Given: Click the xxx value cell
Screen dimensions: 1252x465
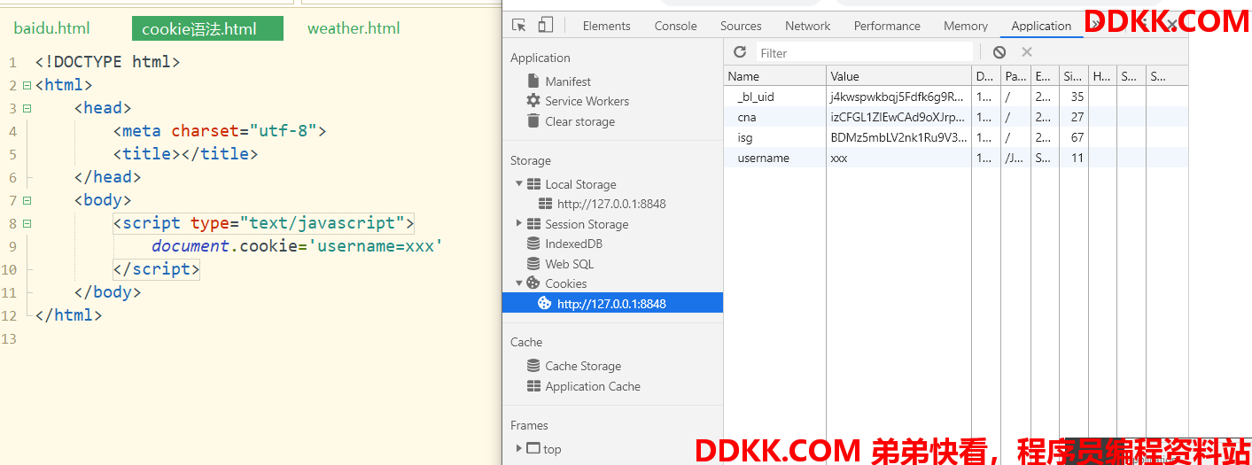Looking at the screenshot, I should click(899, 158).
